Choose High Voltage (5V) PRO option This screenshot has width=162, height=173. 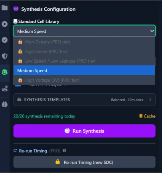tap(84, 80)
